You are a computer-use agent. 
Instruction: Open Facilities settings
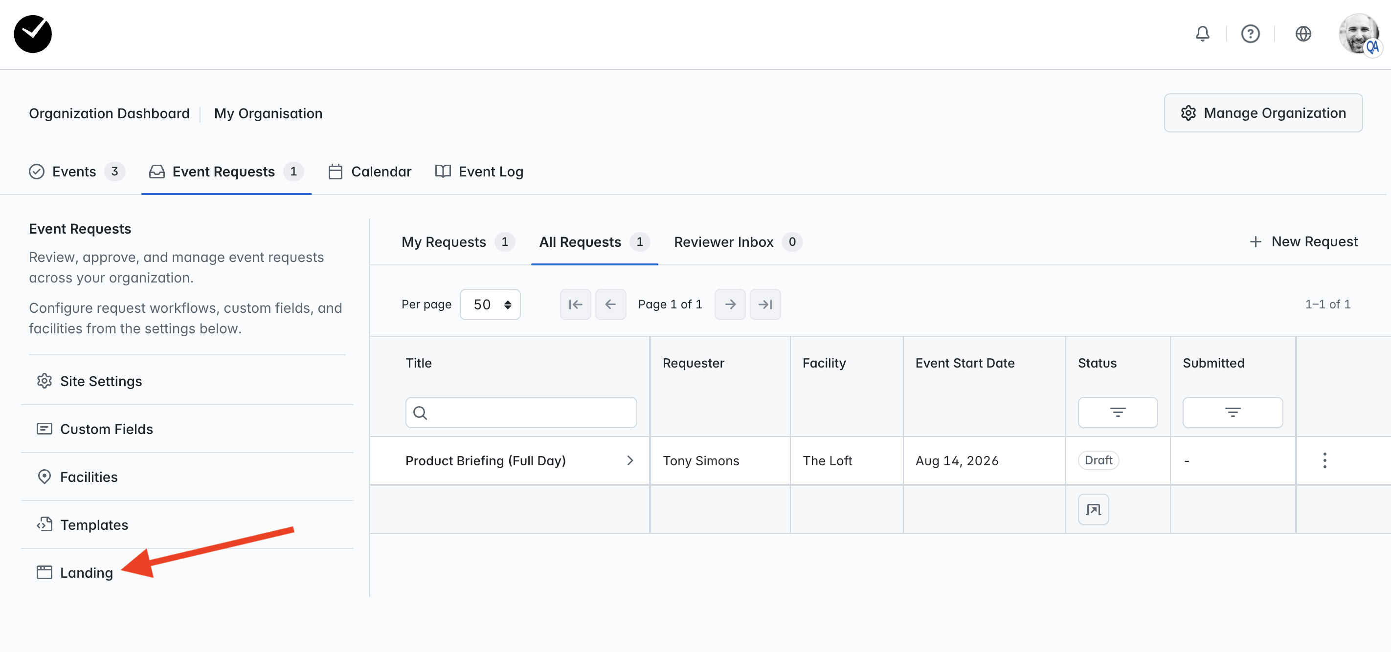(x=187, y=477)
